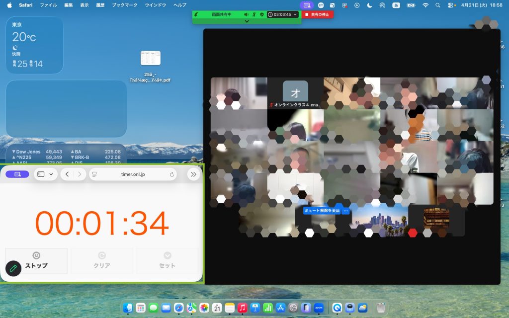Toggle Japanese input source in menu bar
The width and height of the screenshot is (509, 318).
coord(396,5)
